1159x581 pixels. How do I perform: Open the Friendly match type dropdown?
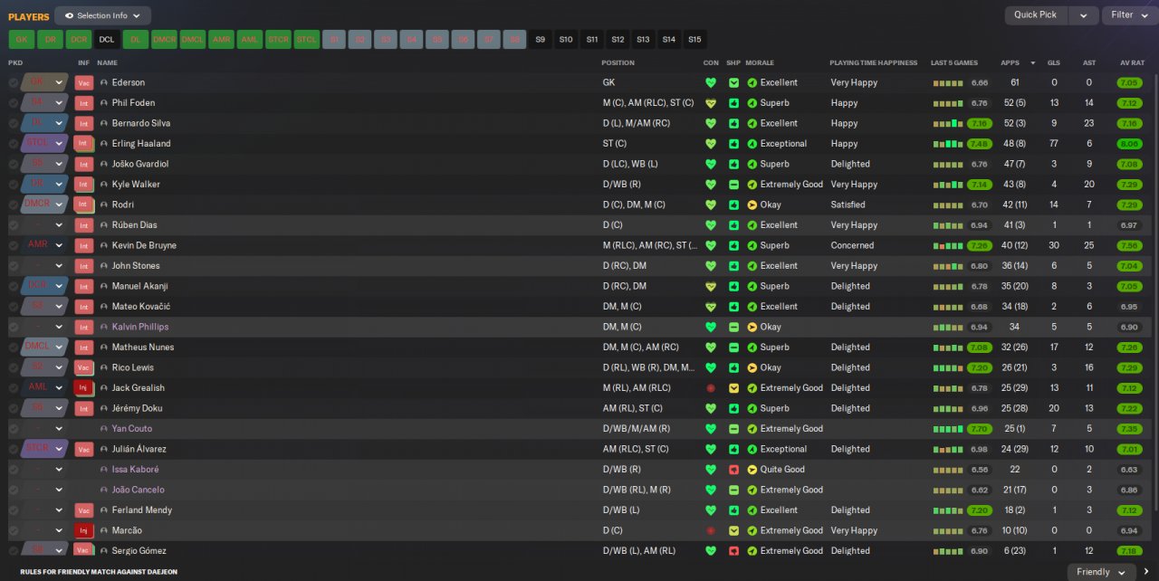point(1101,572)
